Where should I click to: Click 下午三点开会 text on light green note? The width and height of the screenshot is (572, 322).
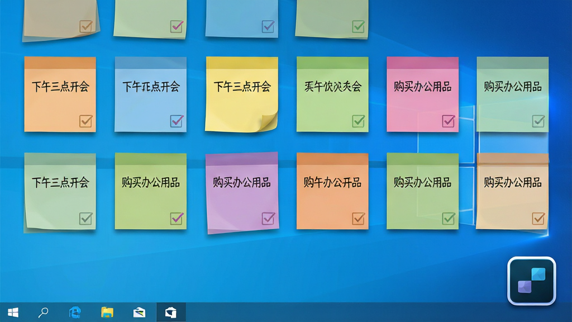60,182
